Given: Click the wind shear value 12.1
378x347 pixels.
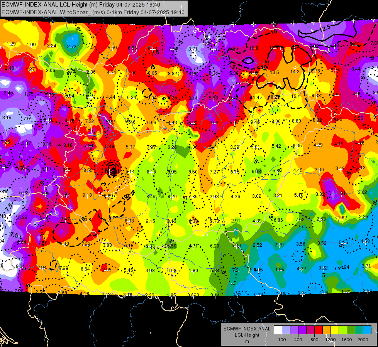Looking at the screenshot, I should point(295,96).
